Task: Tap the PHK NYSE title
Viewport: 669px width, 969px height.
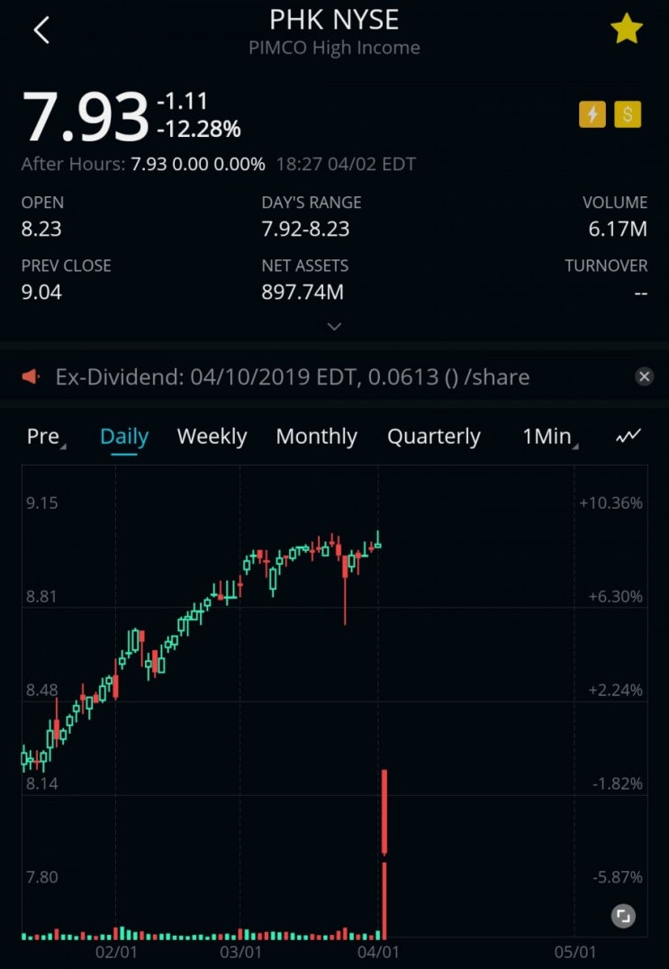Action: pyautogui.click(x=334, y=21)
